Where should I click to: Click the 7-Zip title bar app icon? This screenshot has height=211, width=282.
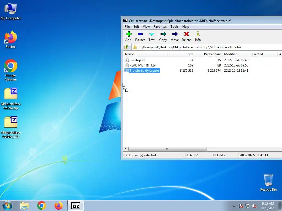pyautogui.click(x=126, y=21)
